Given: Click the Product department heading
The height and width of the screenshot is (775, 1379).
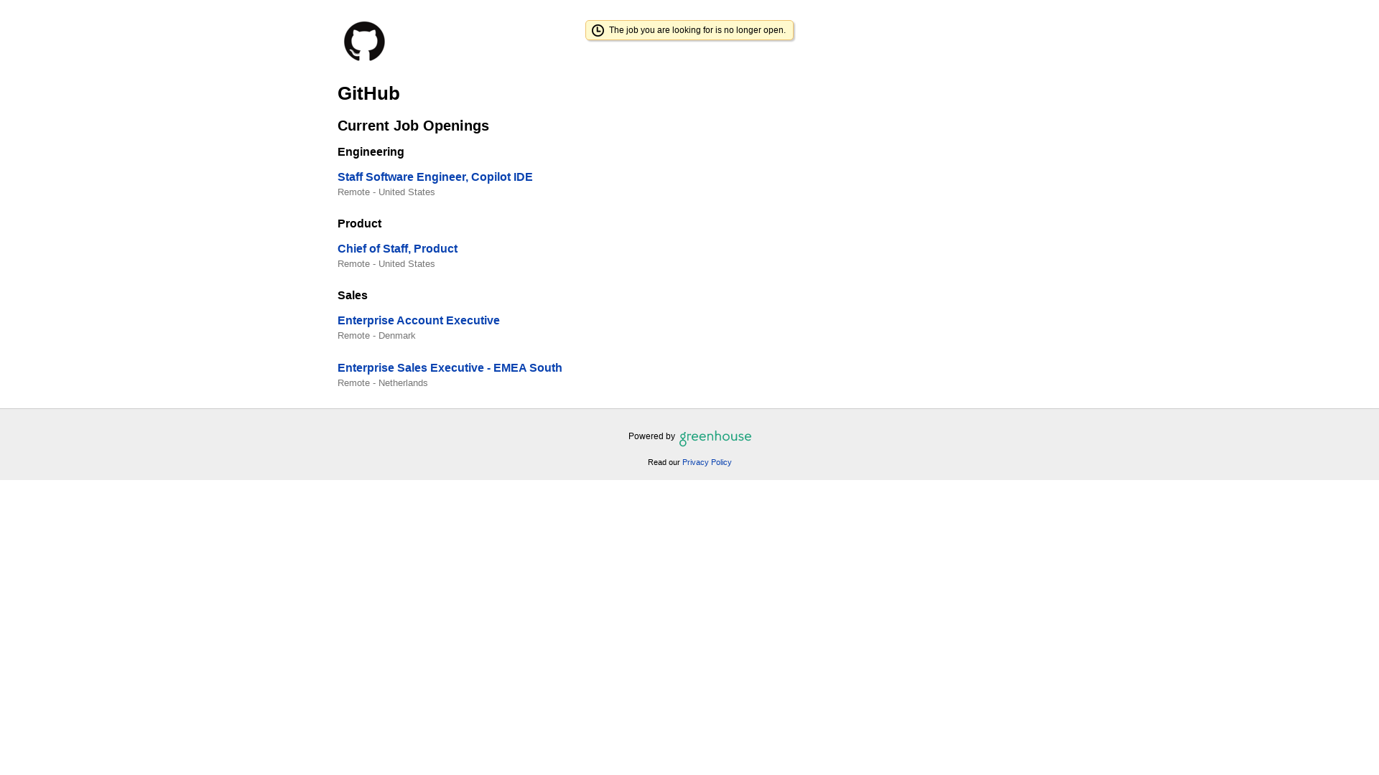Looking at the screenshot, I should (x=359, y=224).
